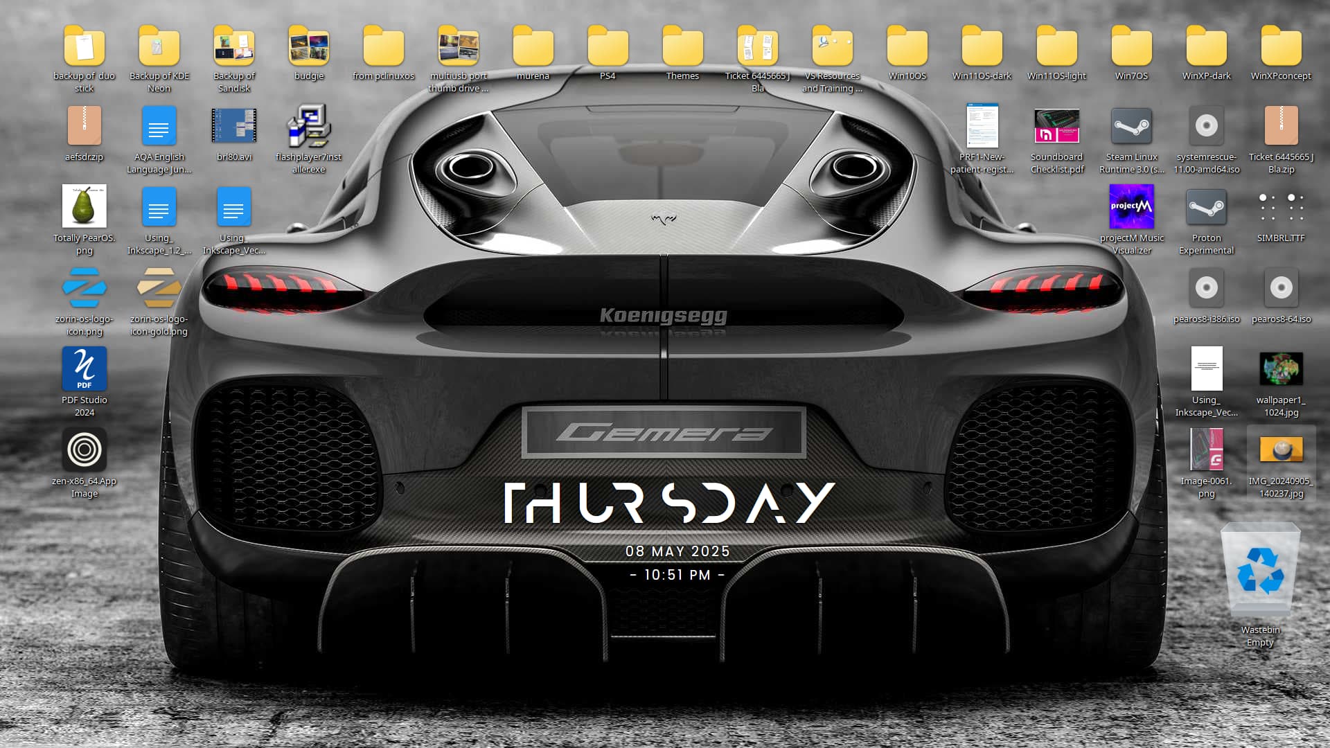This screenshot has height=748, width=1330.
Task: Click the '08 MAY 2025' date text
Action: coord(677,551)
